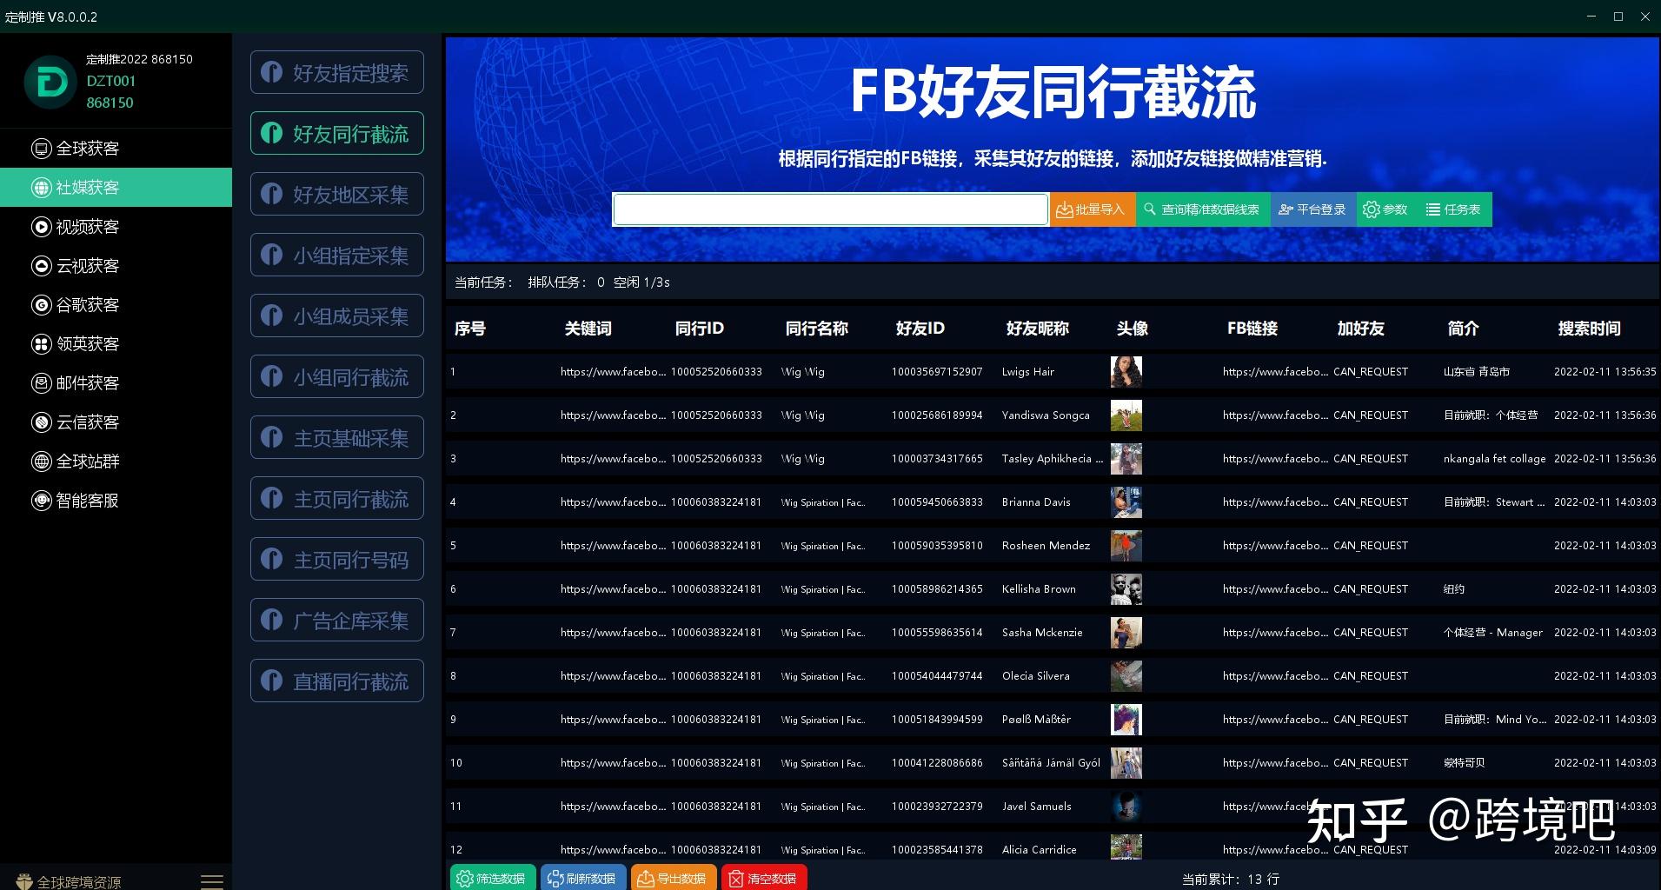
Task: Select 山东省 青岛市 bio cell
Action: (1477, 372)
